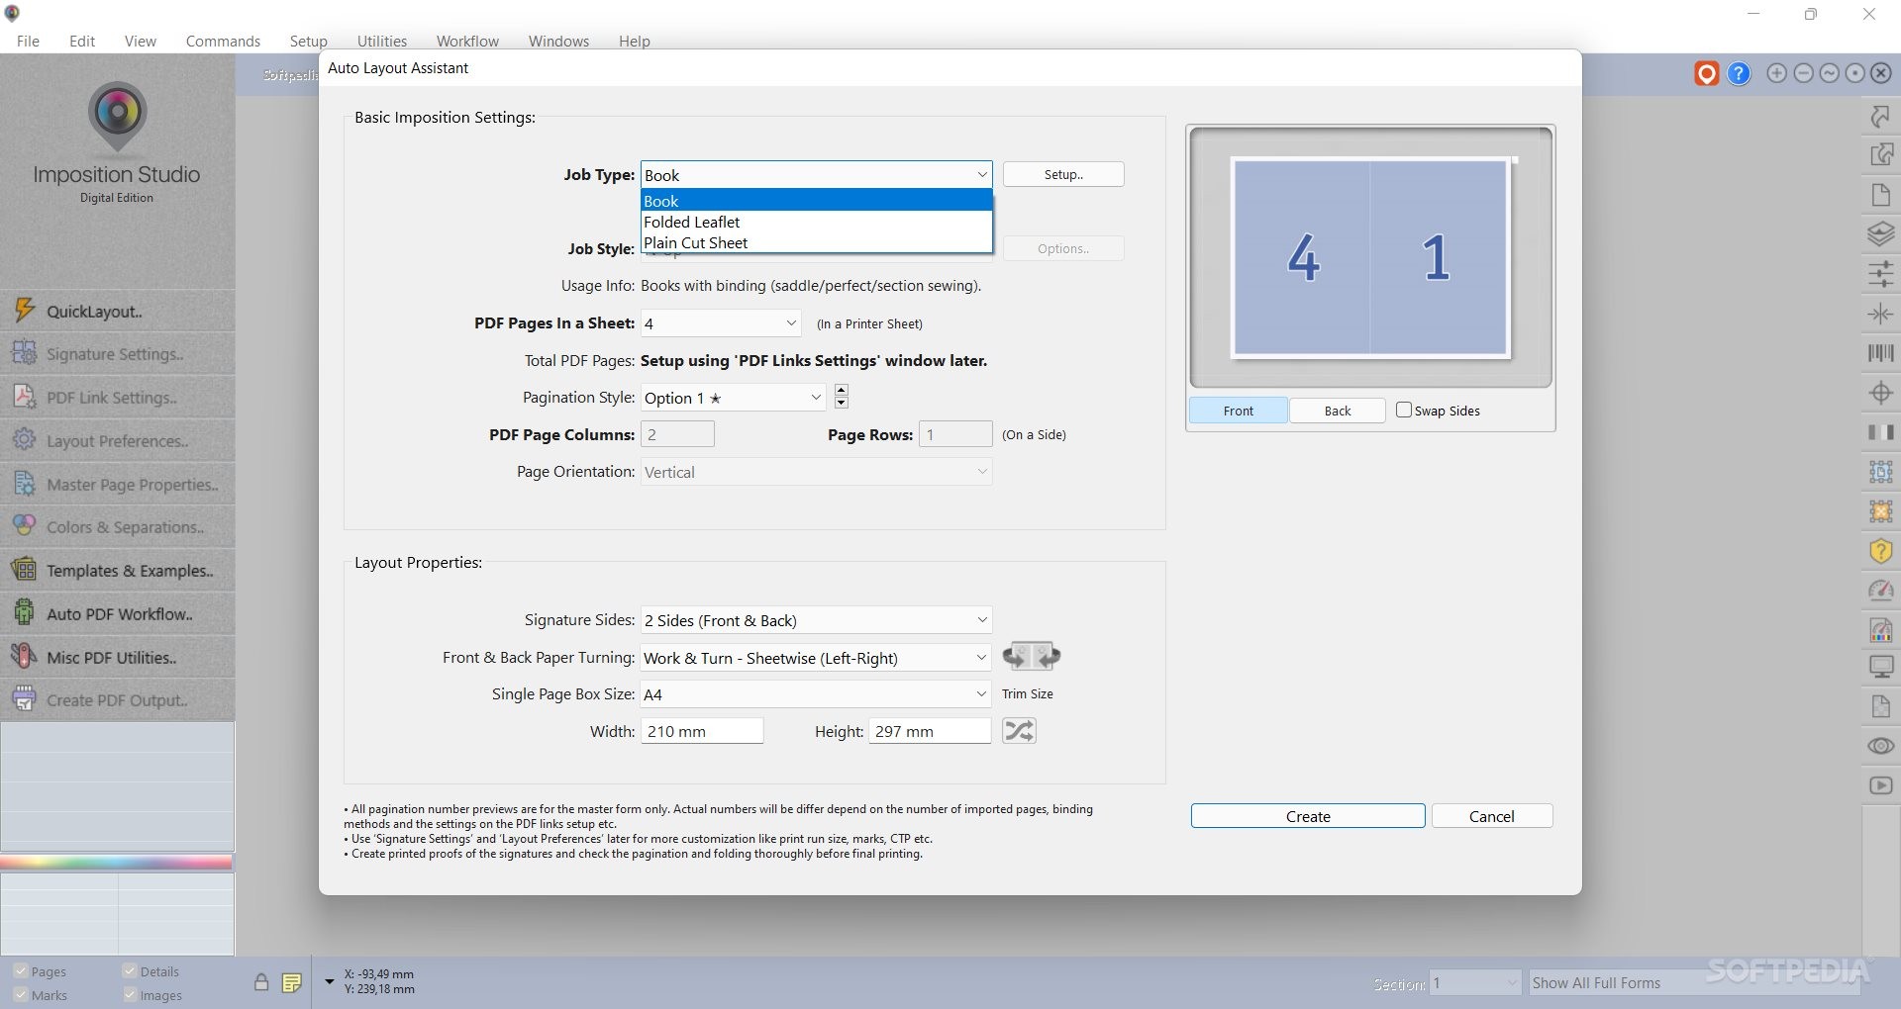The width and height of the screenshot is (1901, 1009).
Task: Click the center alignment arrows icon
Action: 1880,314
